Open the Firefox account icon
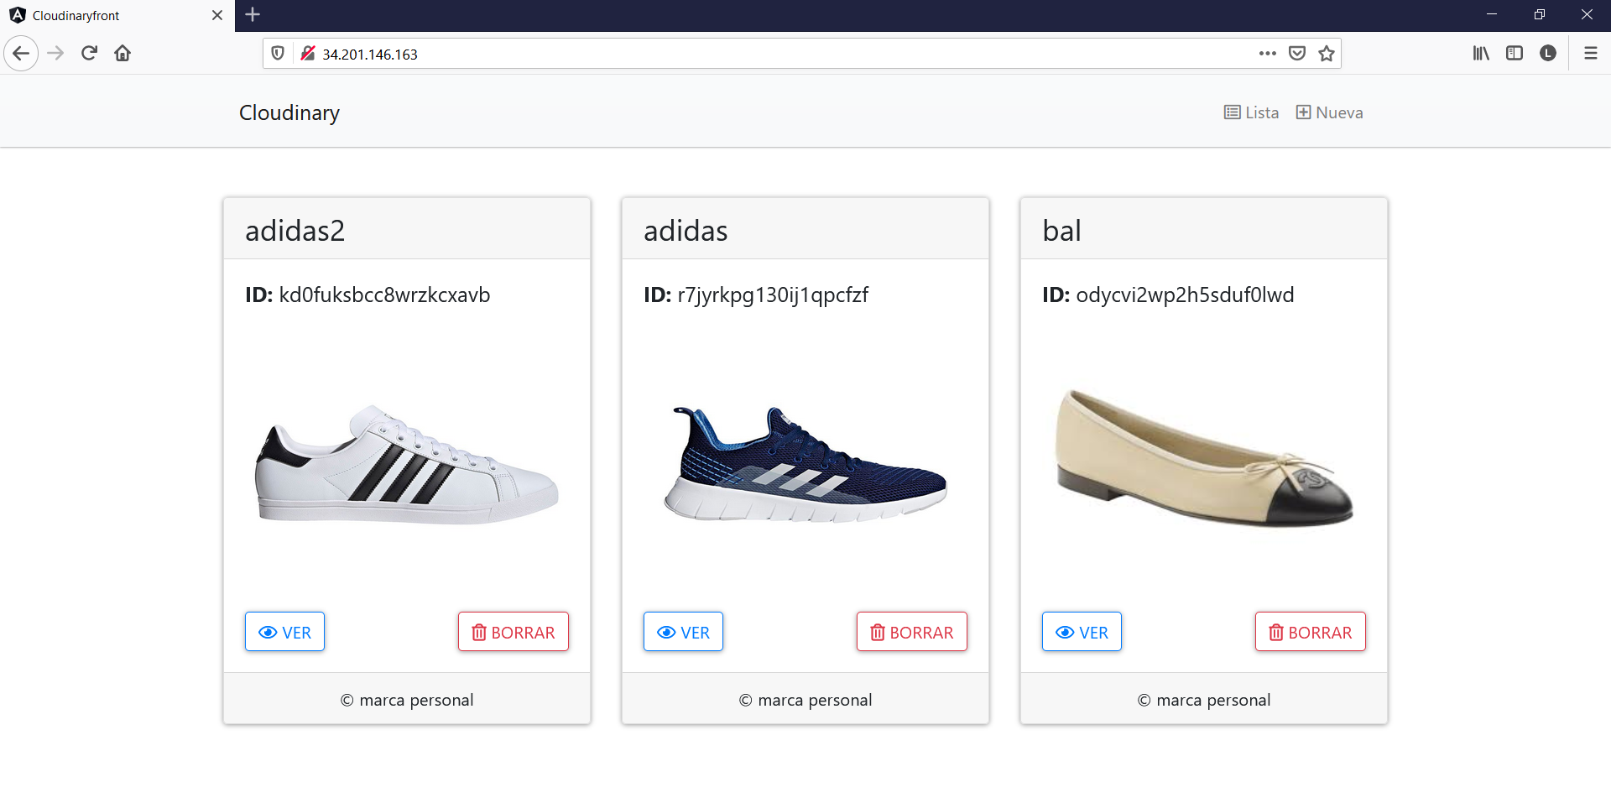1611x803 pixels. tap(1548, 54)
